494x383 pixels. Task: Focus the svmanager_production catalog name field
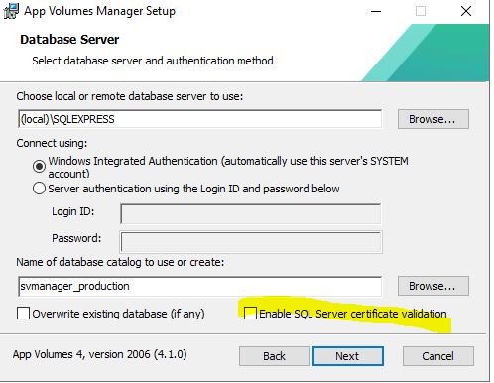tap(199, 286)
